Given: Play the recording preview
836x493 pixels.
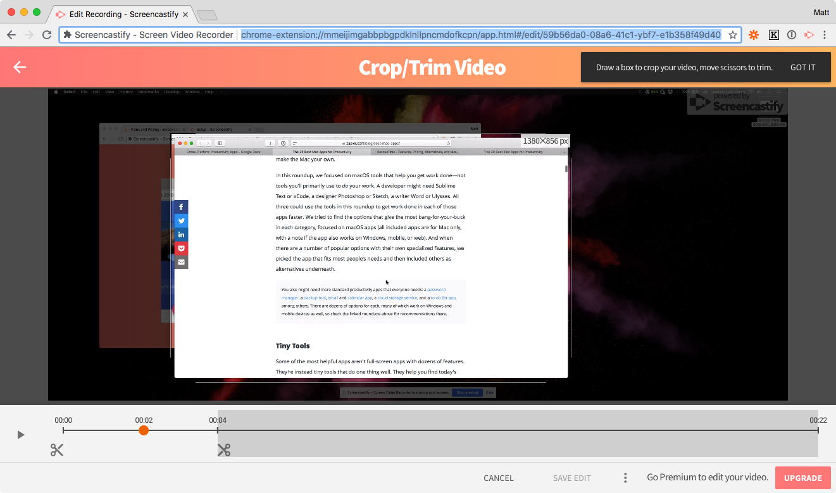Looking at the screenshot, I should click(x=21, y=435).
